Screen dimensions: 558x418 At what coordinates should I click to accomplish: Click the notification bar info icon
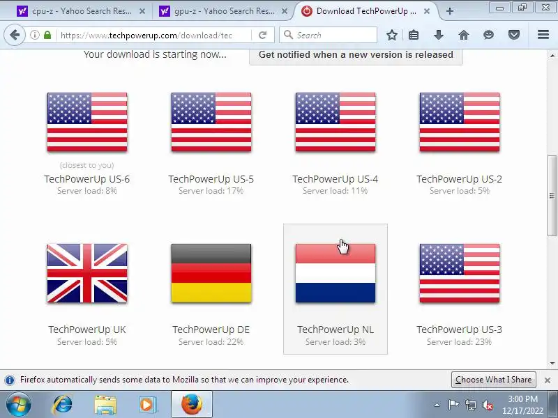10,380
